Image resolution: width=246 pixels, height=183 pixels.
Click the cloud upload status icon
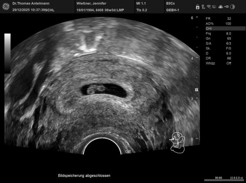click(x=220, y=7)
